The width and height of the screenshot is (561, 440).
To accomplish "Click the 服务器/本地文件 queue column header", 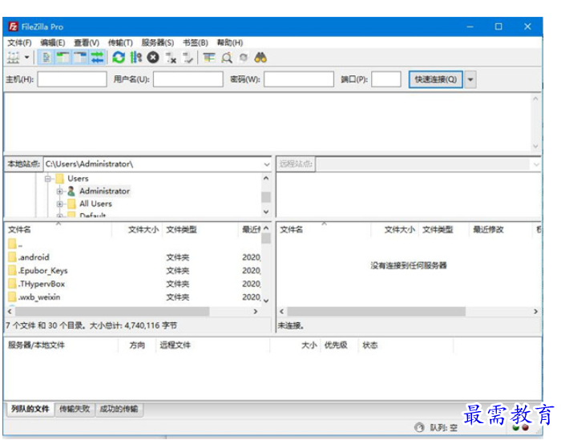I will point(36,345).
